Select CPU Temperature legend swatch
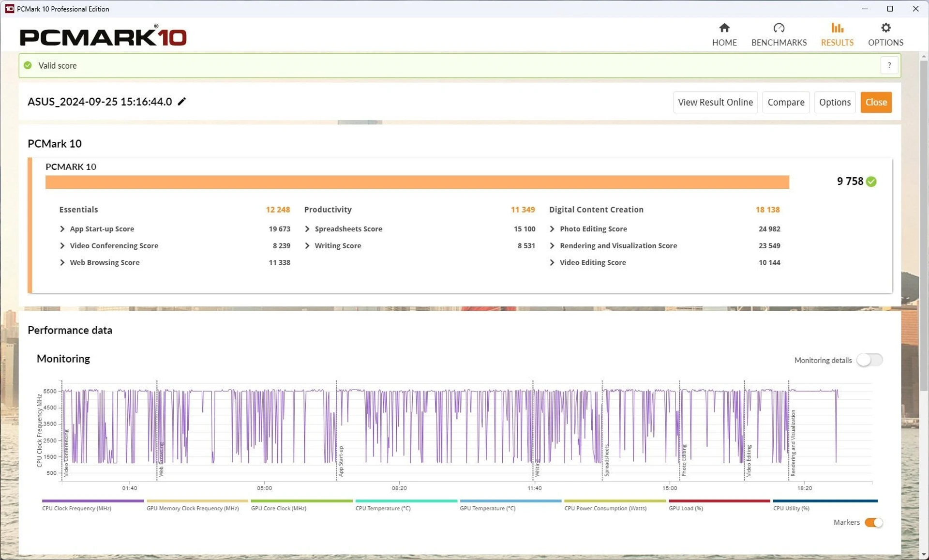Screen dimensions: 929x560 406,501
